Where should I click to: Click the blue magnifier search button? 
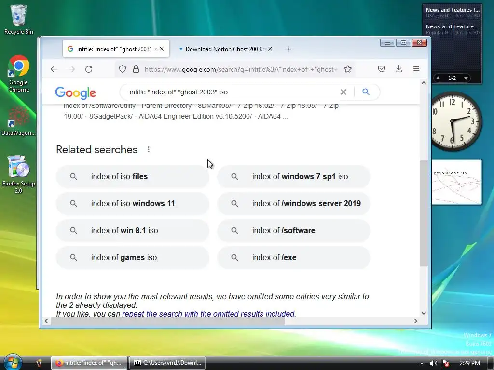(366, 92)
